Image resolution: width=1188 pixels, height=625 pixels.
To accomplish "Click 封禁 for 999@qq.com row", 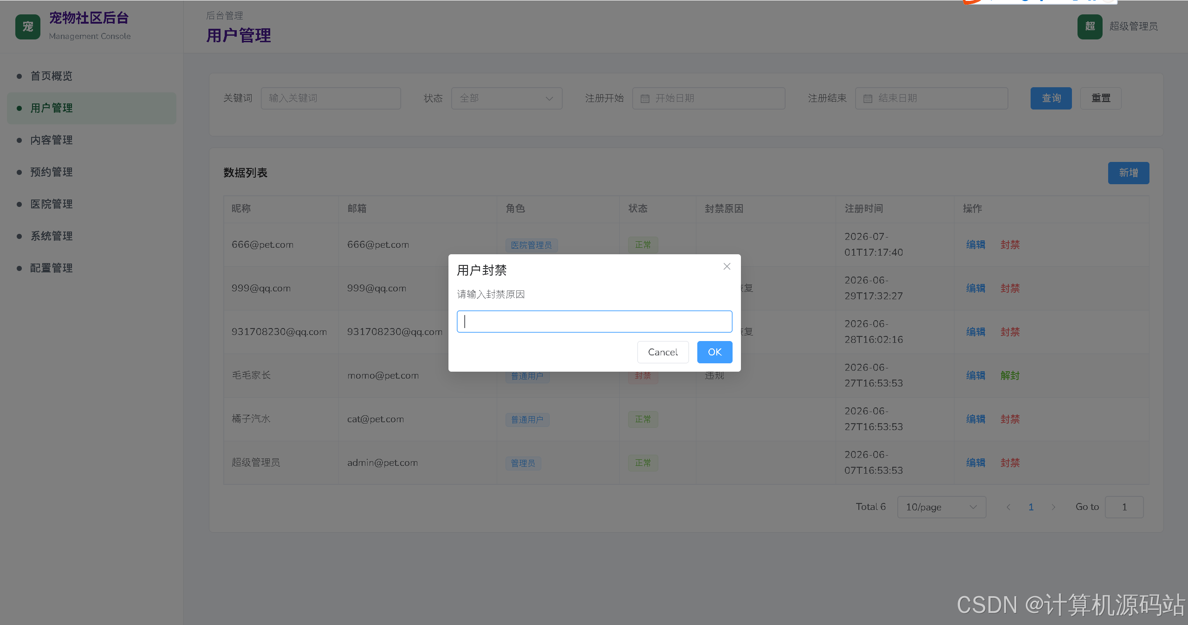I will coord(1010,288).
